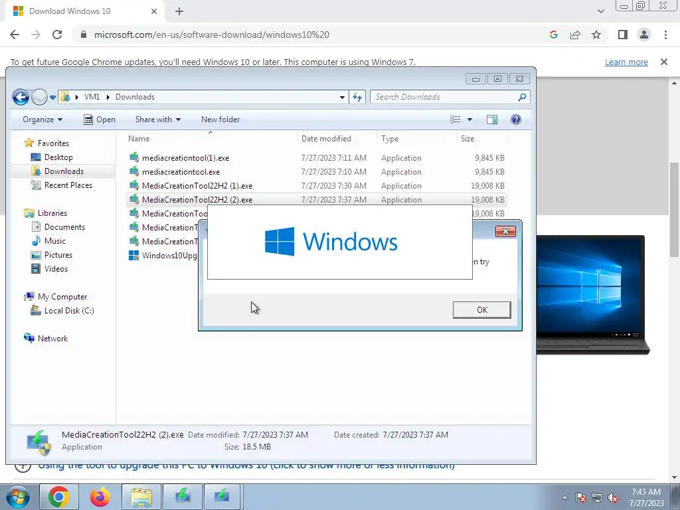
Task: Open Action Center flag icon
Action: coord(580,497)
